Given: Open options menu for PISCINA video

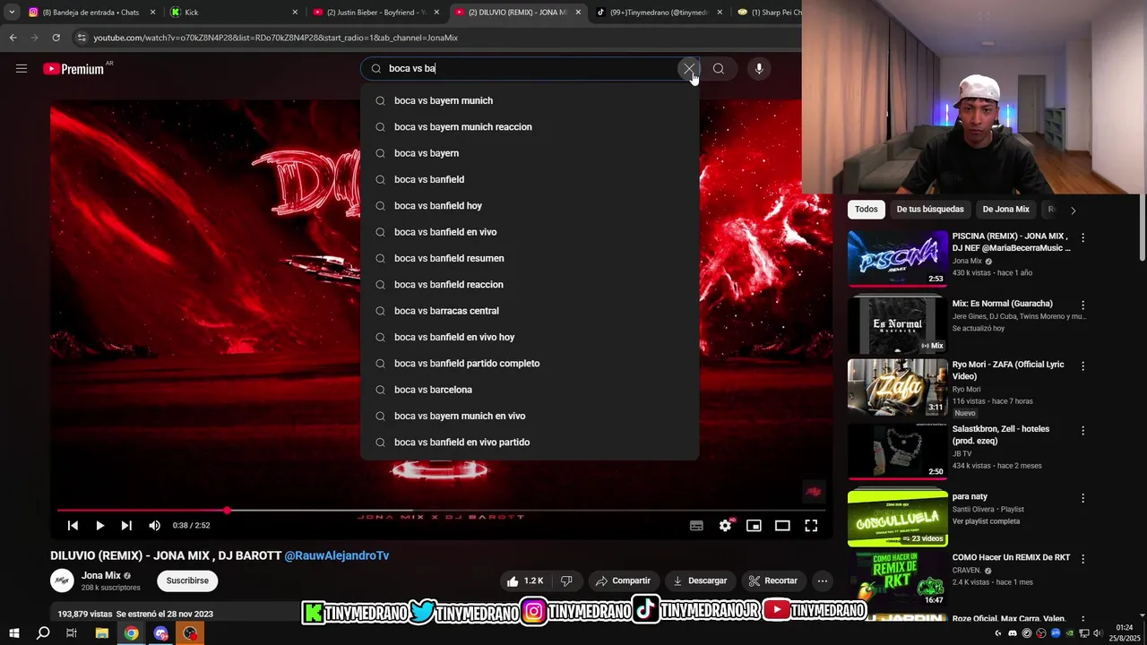Looking at the screenshot, I should 1082,238.
